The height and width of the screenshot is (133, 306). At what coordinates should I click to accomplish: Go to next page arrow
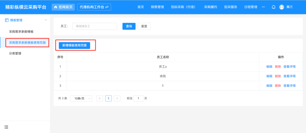click(x=117, y=98)
